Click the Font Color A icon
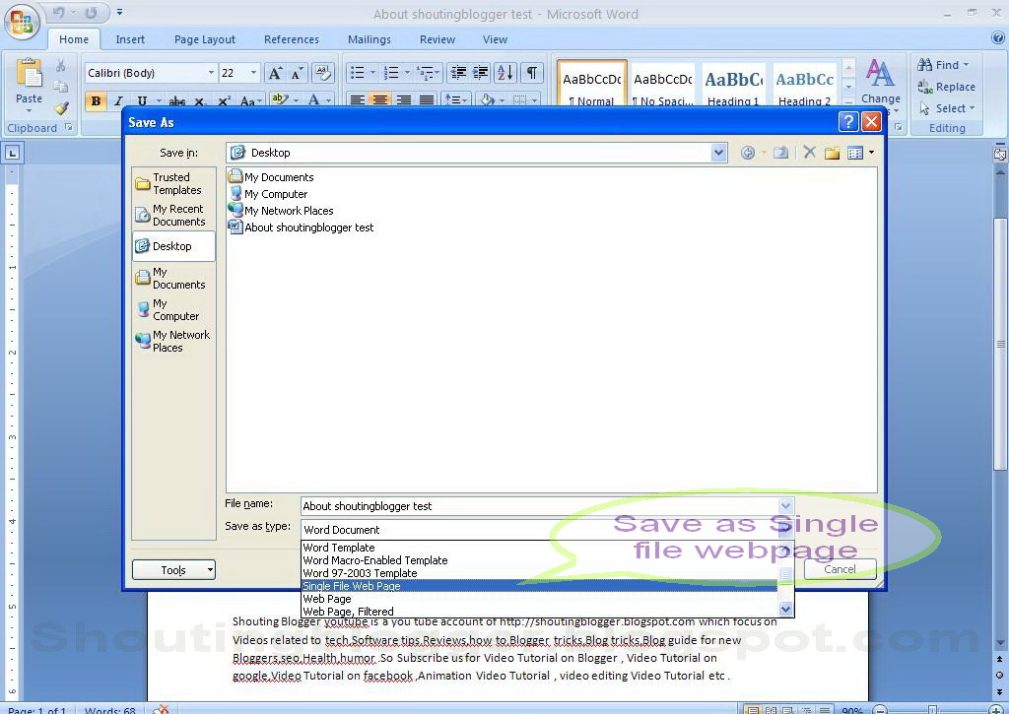This screenshot has width=1009, height=714. pyautogui.click(x=313, y=99)
